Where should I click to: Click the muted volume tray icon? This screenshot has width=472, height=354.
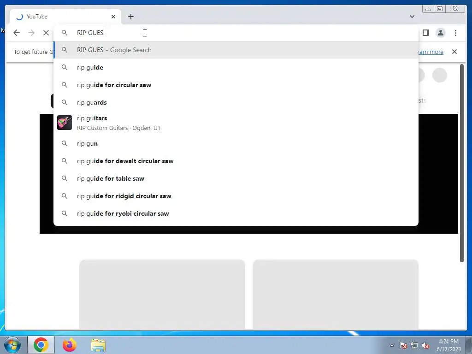pos(425,346)
